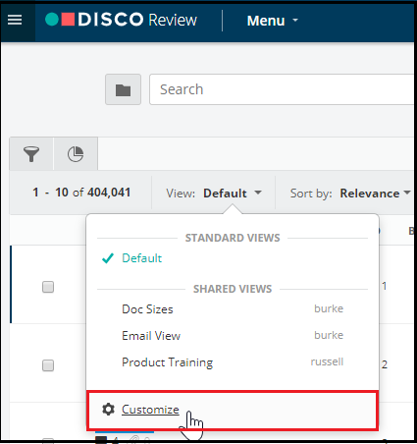417x444 pixels.
Task: Click the DISCO Review logo
Action: pyautogui.click(x=121, y=20)
